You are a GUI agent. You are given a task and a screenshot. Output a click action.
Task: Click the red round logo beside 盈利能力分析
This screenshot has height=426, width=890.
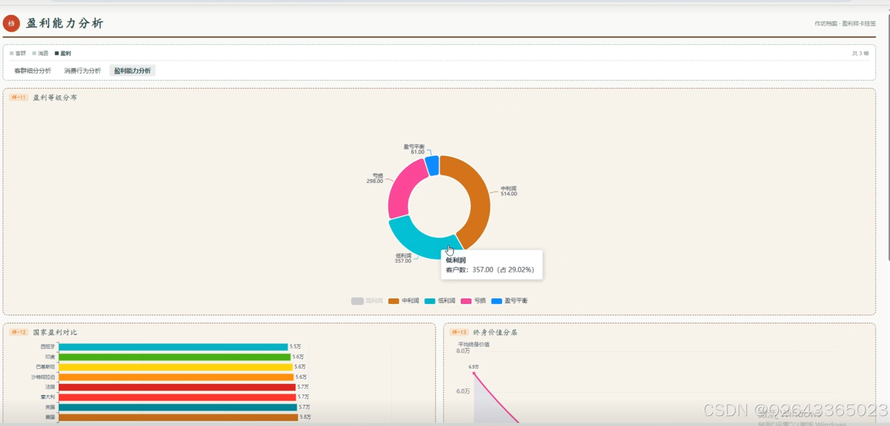pos(11,23)
